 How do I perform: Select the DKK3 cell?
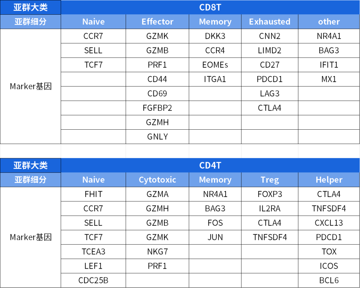pyautogui.click(x=215, y=36)
